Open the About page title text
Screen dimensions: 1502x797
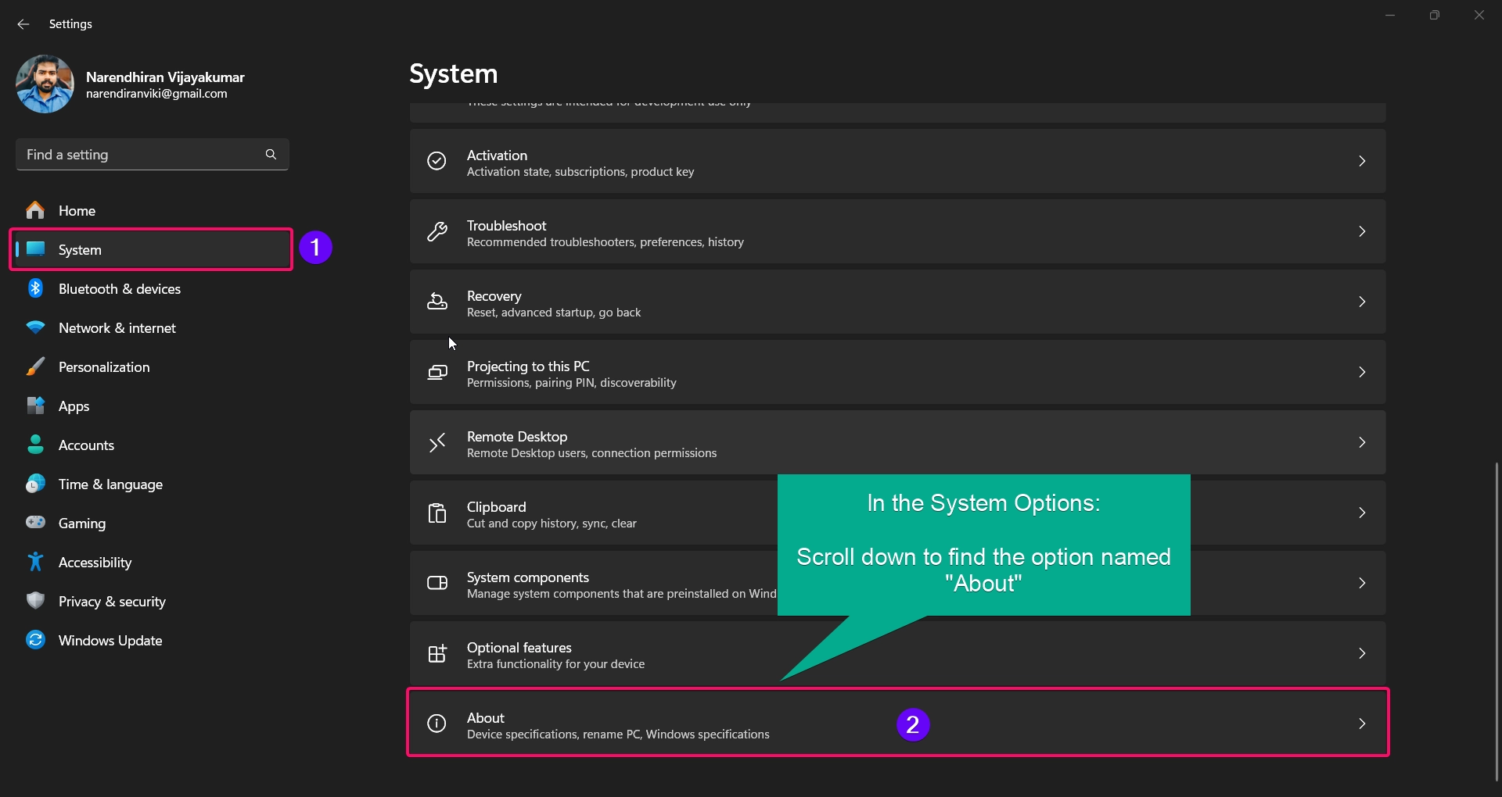pyautogui.click(x=486, y=718)
